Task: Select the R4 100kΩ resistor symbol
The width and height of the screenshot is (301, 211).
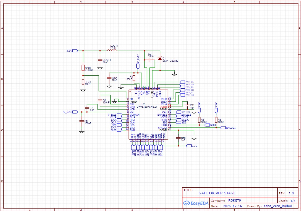Action: [x=134, y=78]
